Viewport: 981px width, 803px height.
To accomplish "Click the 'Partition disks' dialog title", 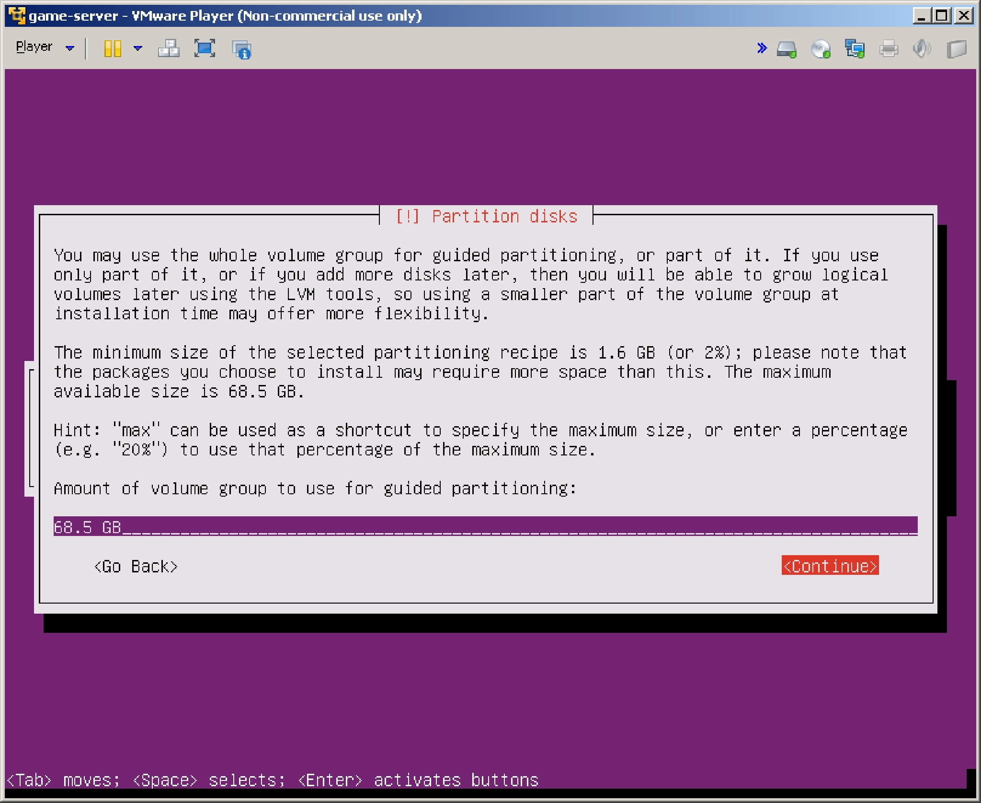I will click(x=486, y=216).
